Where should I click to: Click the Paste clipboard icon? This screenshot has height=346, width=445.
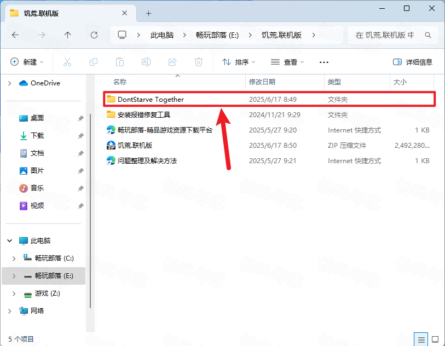point(120,62)
